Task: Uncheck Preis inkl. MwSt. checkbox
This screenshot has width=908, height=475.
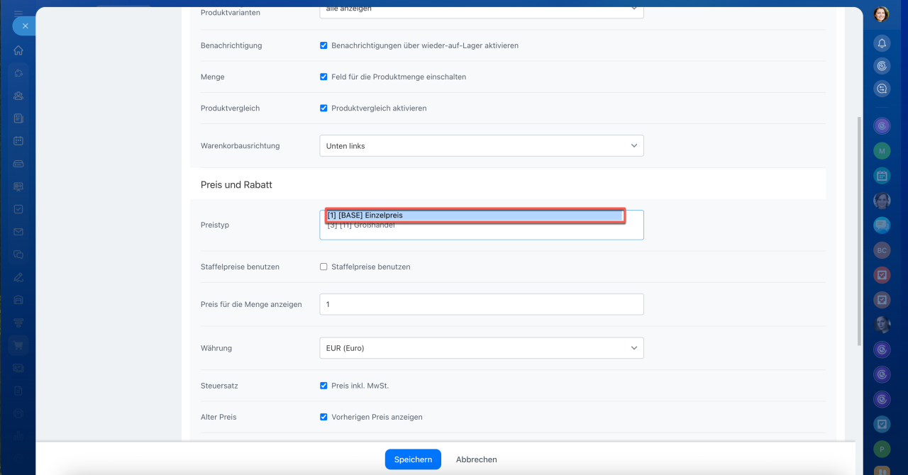Action: click(323, 386)
